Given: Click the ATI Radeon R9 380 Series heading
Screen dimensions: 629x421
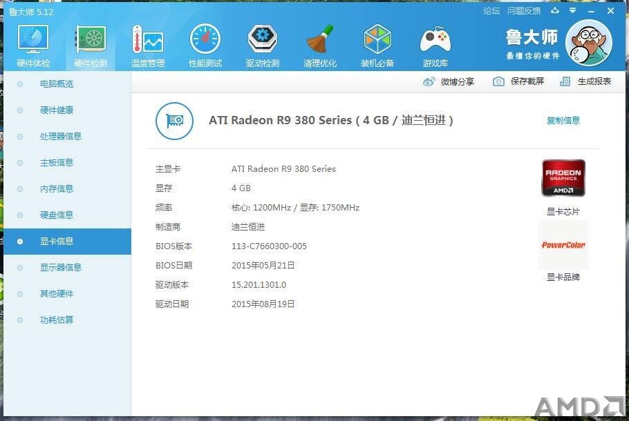Looking at the screenshot, I should pos(331,120).
